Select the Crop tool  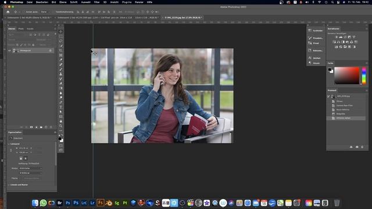(60, 51)
